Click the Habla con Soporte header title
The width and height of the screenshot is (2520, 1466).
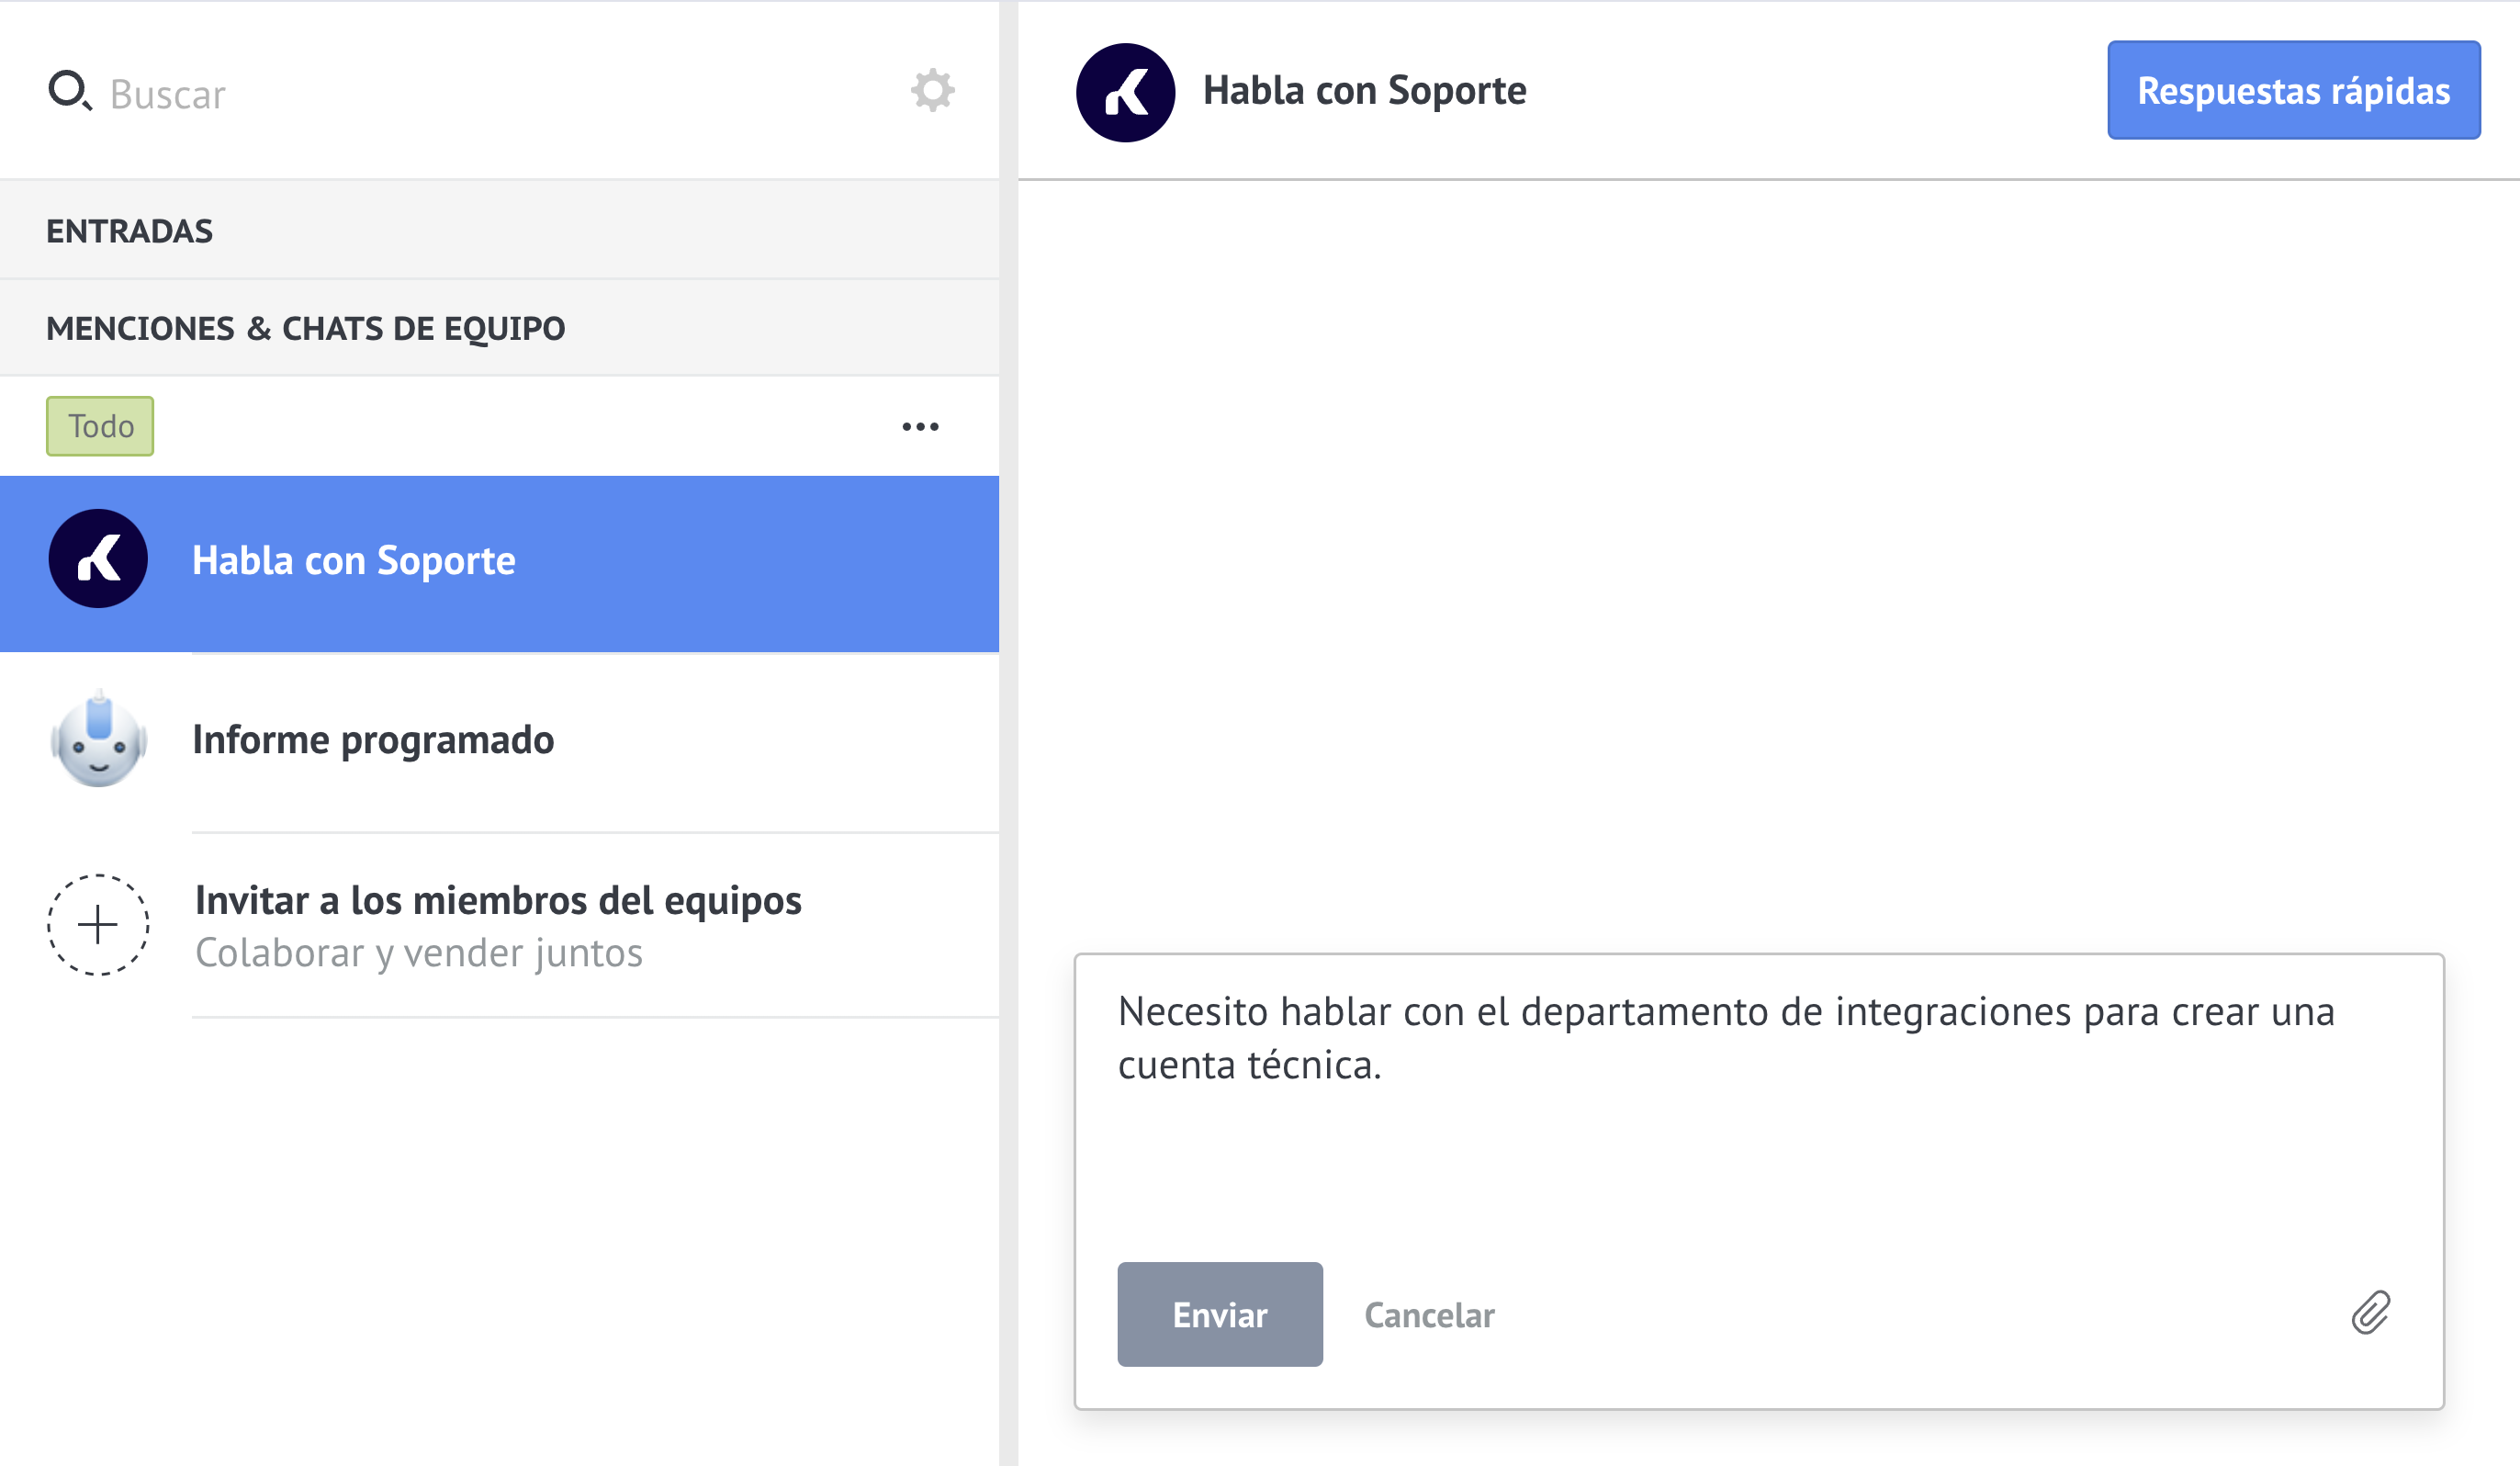point(1364,91)
